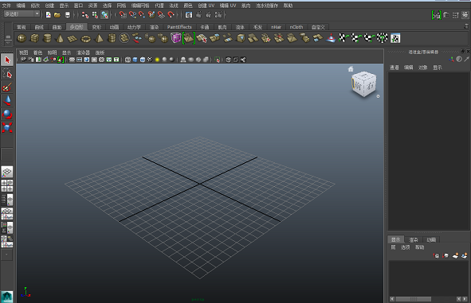Open the 创建 menu in main menu bar
Screen dimensions: 471x303
49,6
